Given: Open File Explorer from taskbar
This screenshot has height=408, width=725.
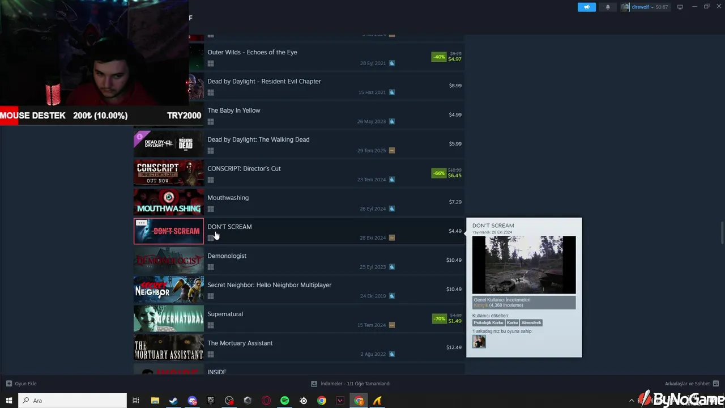Looking at the screenshot, I should coord(155,401).
